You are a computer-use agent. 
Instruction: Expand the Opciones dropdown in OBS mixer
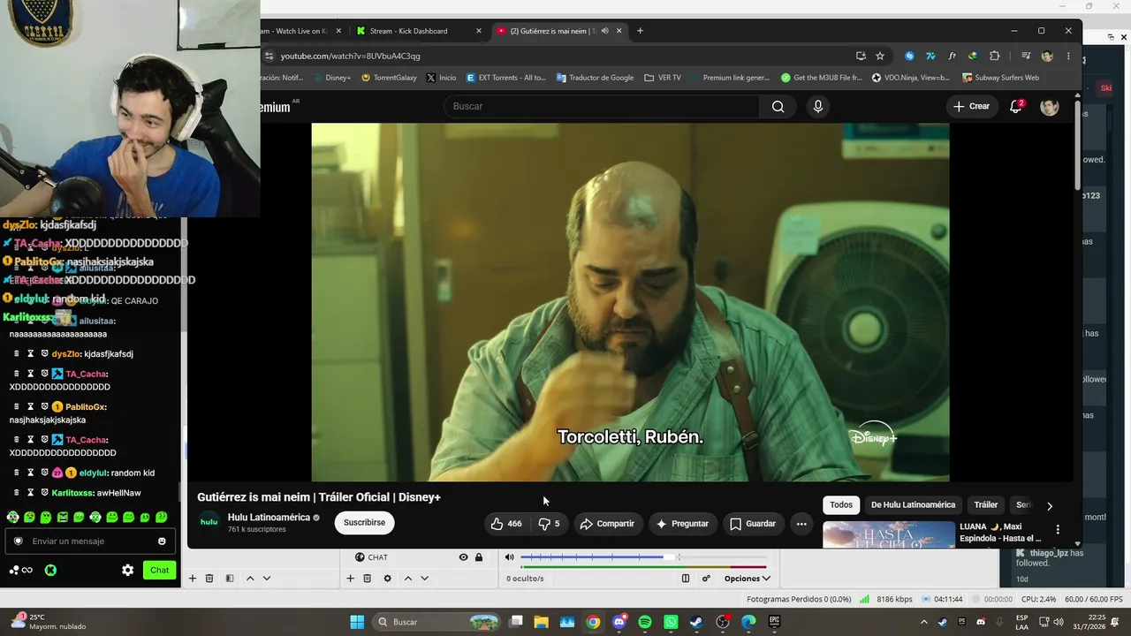747,579
